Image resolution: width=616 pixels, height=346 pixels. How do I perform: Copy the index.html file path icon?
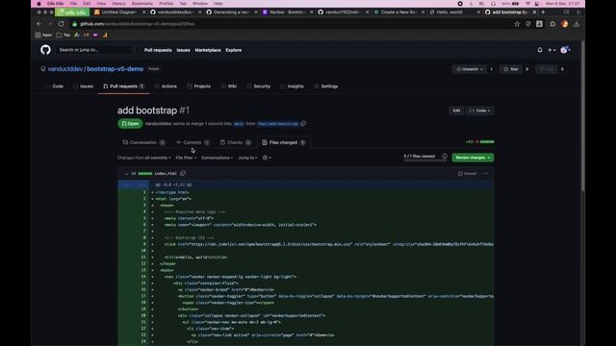(183, 173)
